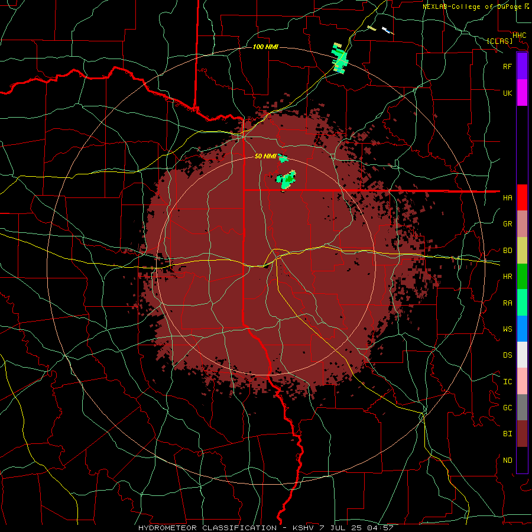The width and height of the screenshot is (532, 532).
Task: Click the RA light green legend swatch
Action: 522,303
